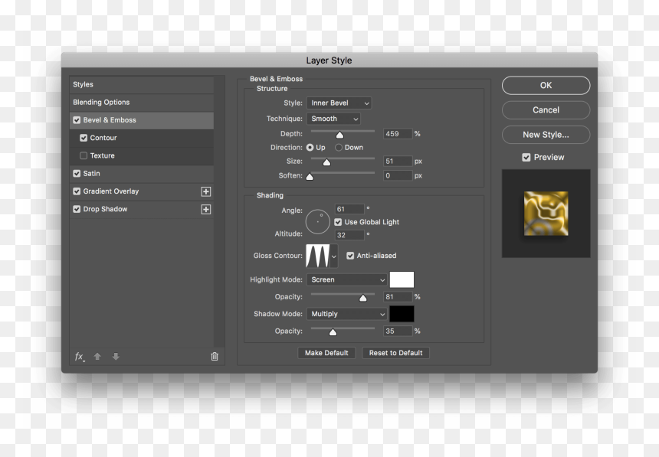This screenshot has height=457, width=659.
Task: Click the Soften value field 0
Action: 398,175
